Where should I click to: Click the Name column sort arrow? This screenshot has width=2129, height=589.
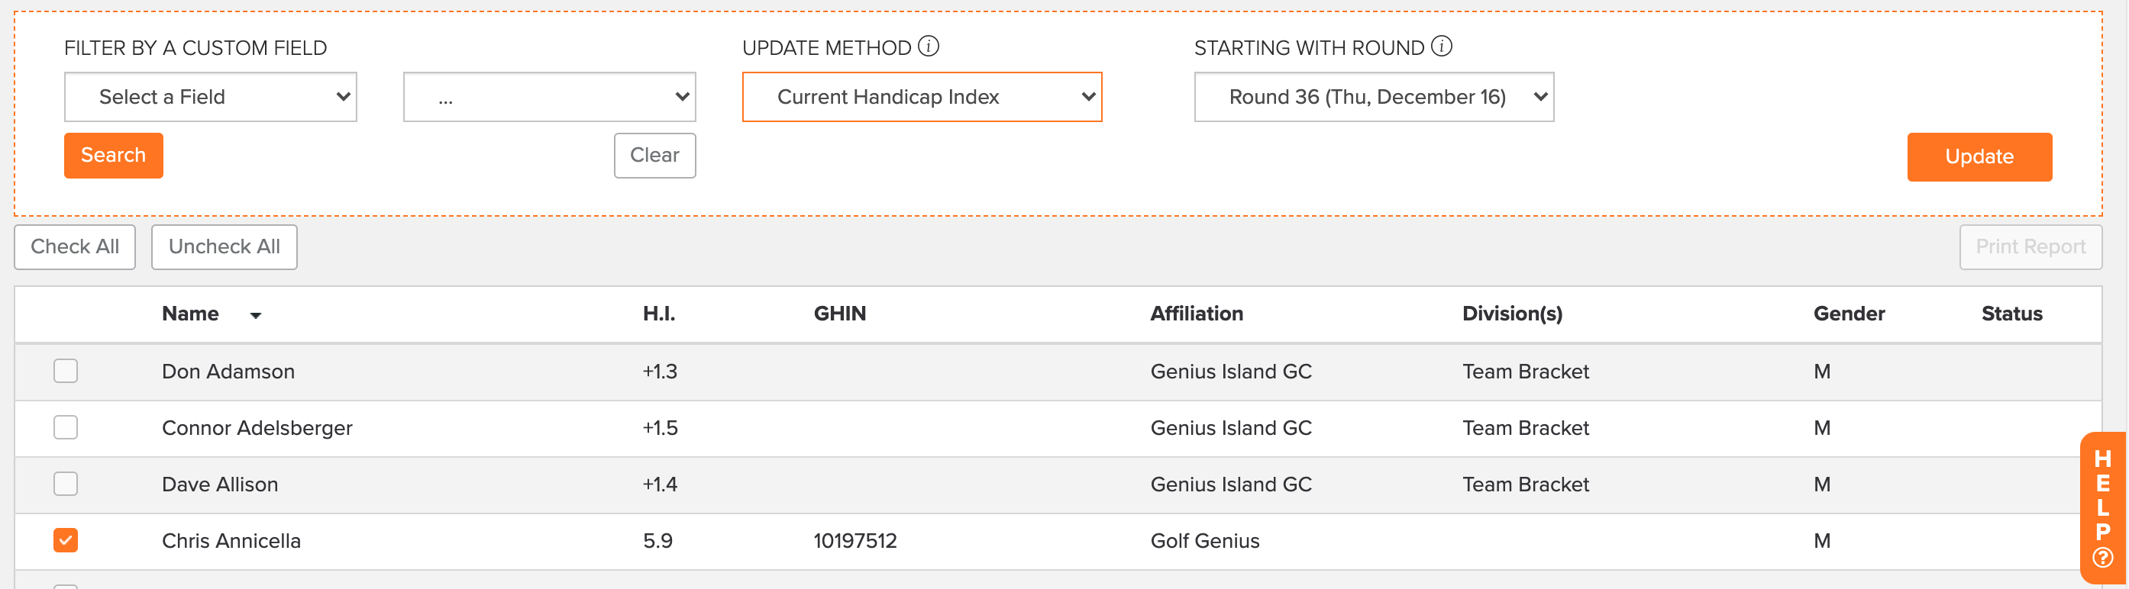(x=255, y=316)
